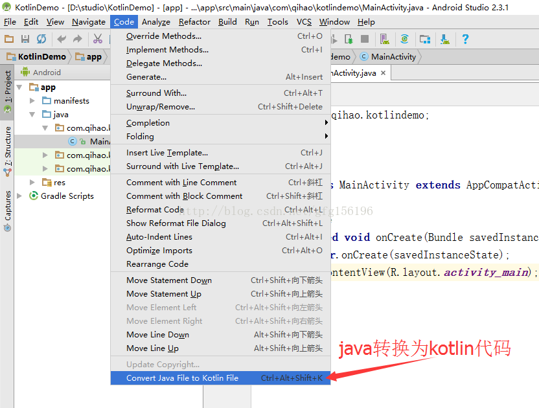Choose Rearrange Code entry
This screenshot has height=408, width=539.
[x=220, y=264]
